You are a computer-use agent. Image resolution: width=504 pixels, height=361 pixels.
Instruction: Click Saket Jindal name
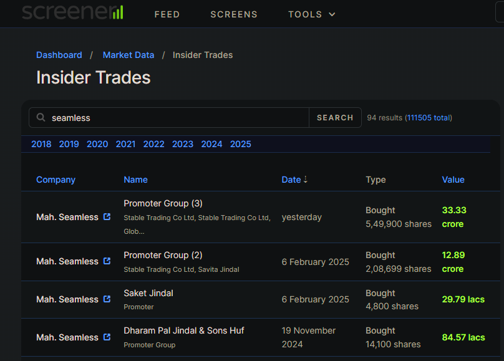(x=148, y=293)
